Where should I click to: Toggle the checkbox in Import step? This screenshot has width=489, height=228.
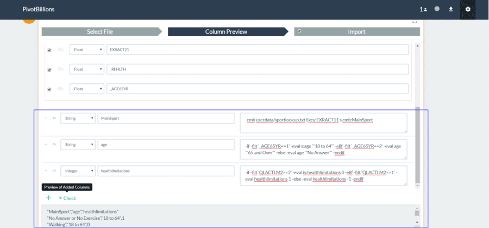[x=299, y=31]
